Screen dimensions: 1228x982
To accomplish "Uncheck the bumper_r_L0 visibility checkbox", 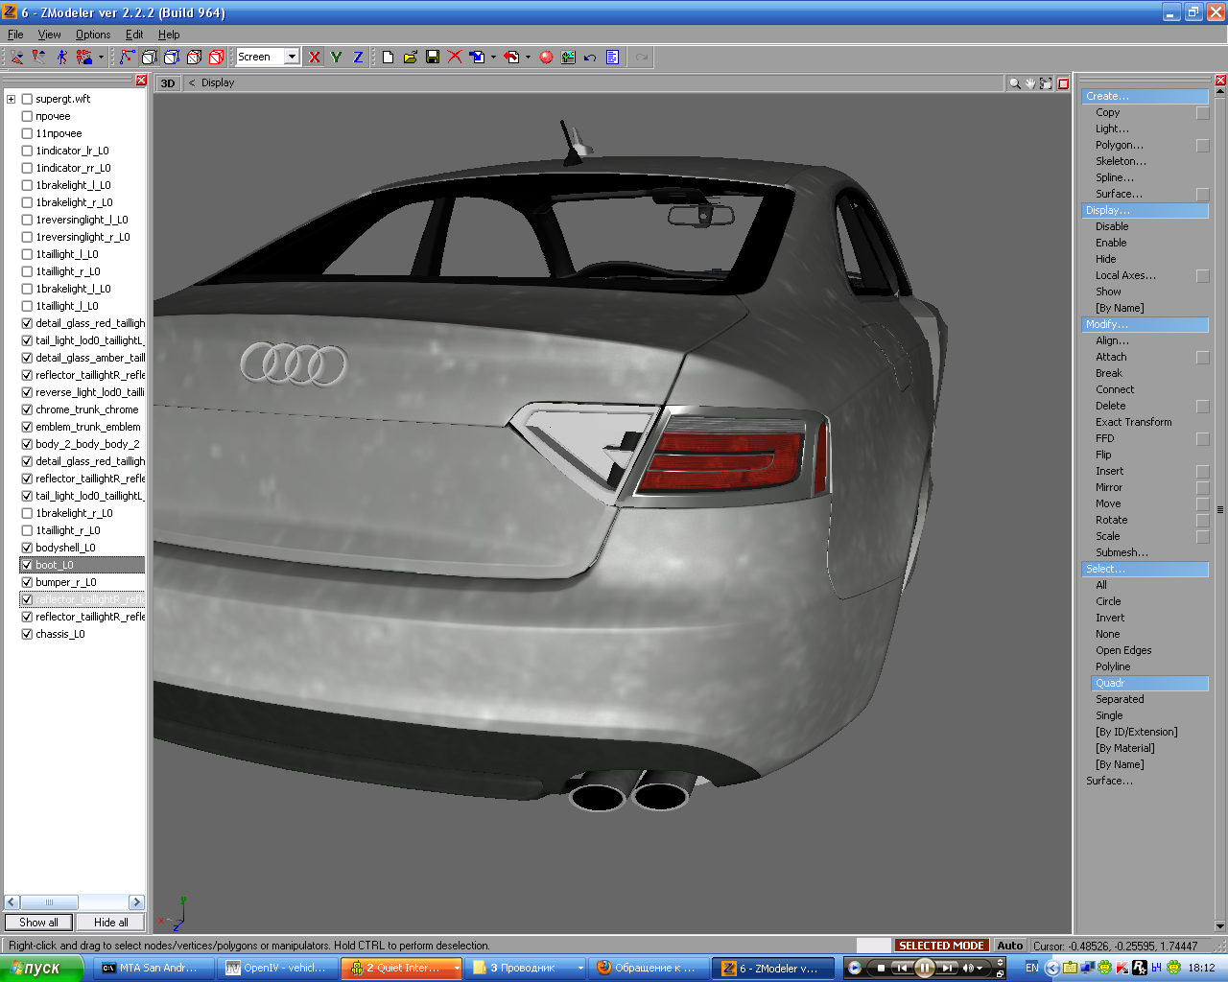I will [27, 582].
